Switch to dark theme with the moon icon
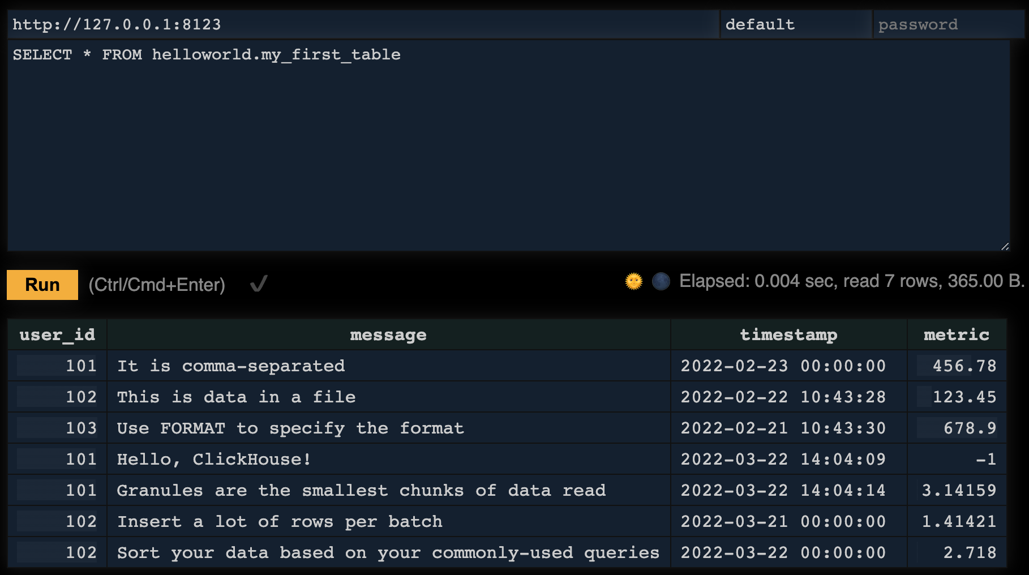Screen dimensions: 1029x575 pos(660,281)
